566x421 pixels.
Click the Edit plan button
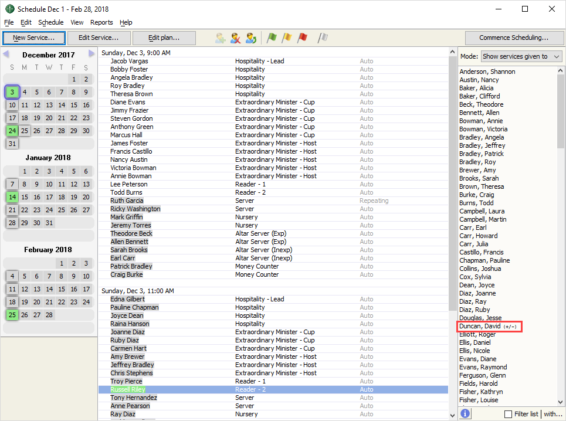click(x=164, y=38)
